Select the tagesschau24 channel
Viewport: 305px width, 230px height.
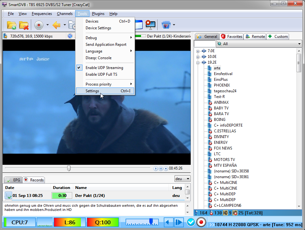pyautogui.click(x=225, y=91)
